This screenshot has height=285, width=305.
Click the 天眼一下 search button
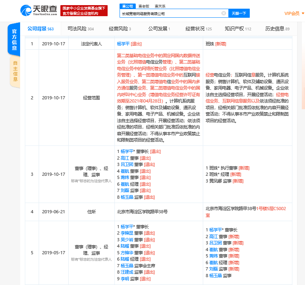(x=239, y=13)
